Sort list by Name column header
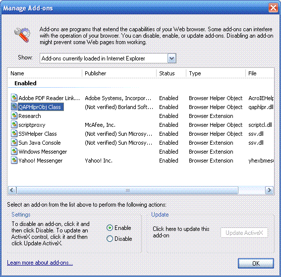This screenshot has height=277, width=281. tap(45, 73)
